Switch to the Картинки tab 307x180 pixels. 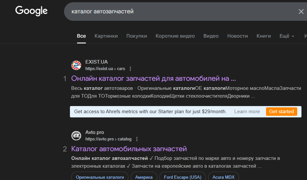coord(106,36)
